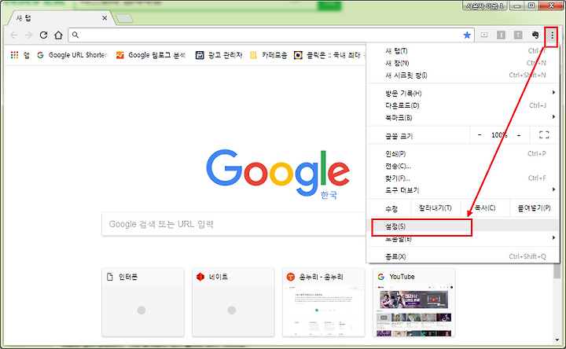Click the user profile button in the title bar

(484, 6)
